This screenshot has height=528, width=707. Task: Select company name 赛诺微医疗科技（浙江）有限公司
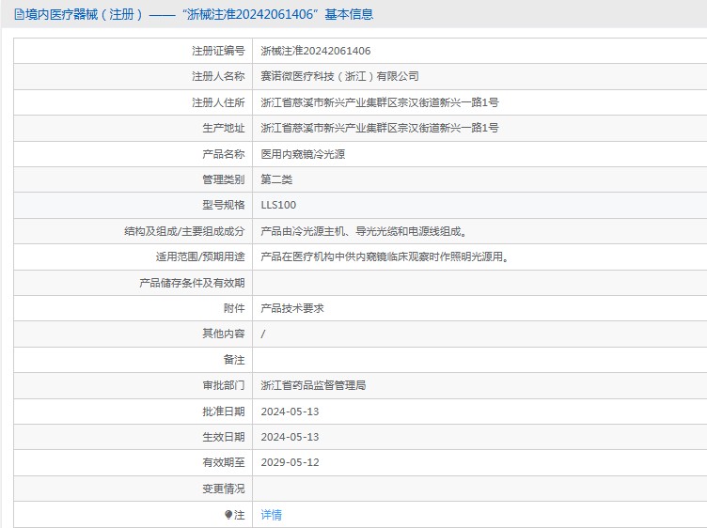(340, 77)
